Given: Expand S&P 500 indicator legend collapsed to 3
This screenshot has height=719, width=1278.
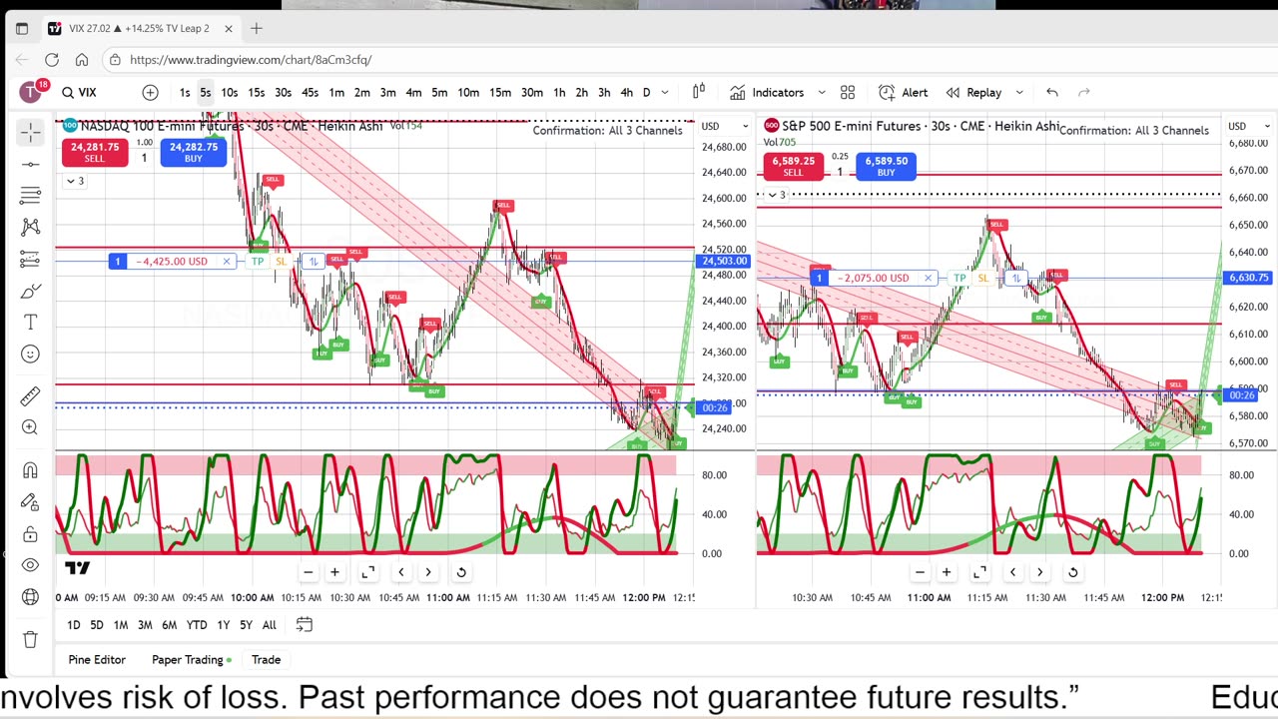Looking at the screenshot, I should pos(776,195).
